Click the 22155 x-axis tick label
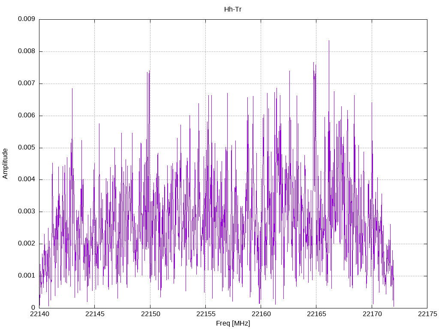This screenshot has height=329, width=439. click(x=205, y=314)
